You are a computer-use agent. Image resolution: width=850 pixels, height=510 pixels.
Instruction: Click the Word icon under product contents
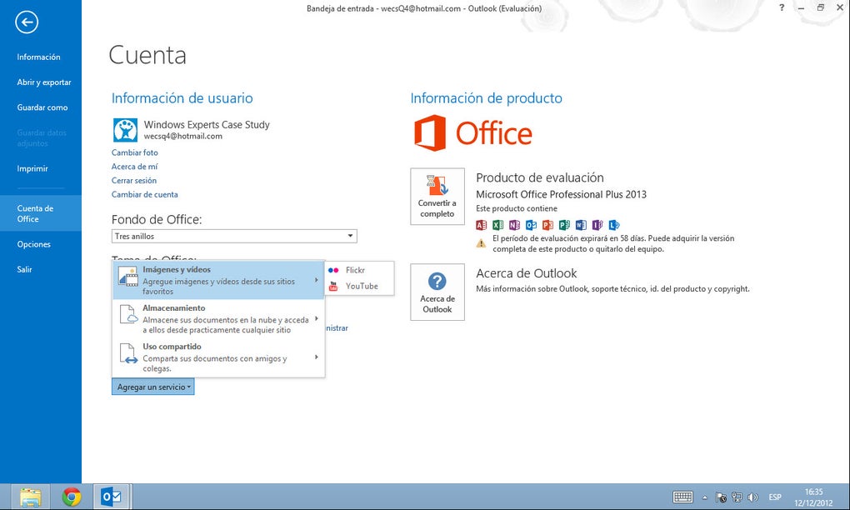pos(581,225)
